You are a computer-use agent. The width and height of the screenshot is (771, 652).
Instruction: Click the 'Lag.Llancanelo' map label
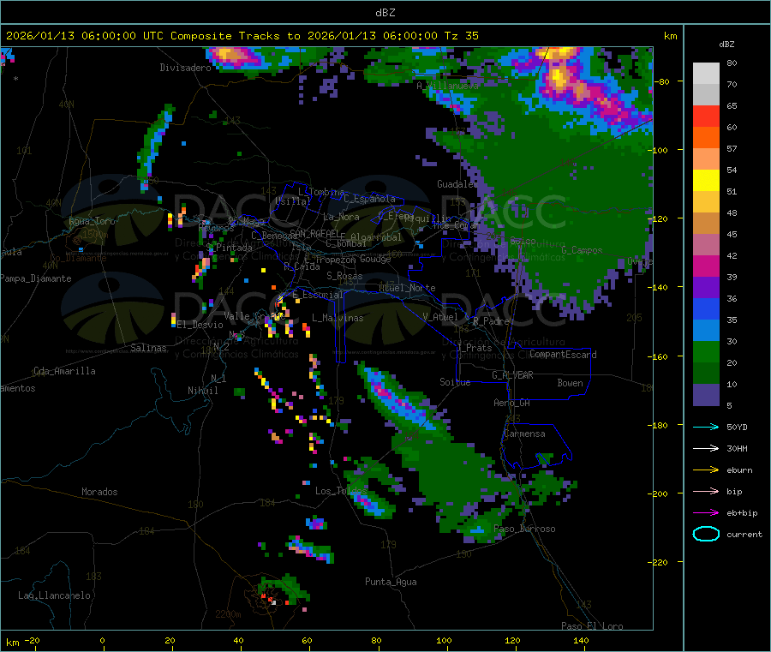(x=54, y=595)
